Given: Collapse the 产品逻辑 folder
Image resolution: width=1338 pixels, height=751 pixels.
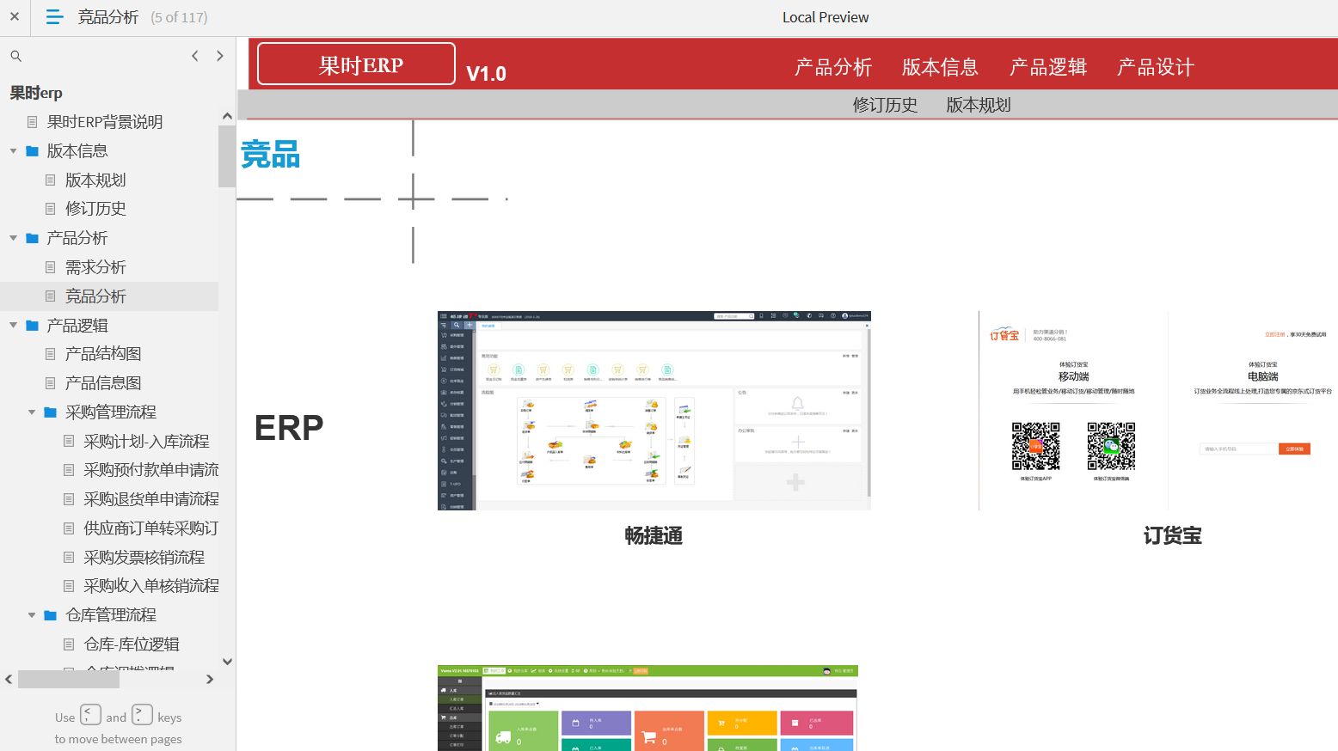Looking at the screenshot, I should pos(13,326).
